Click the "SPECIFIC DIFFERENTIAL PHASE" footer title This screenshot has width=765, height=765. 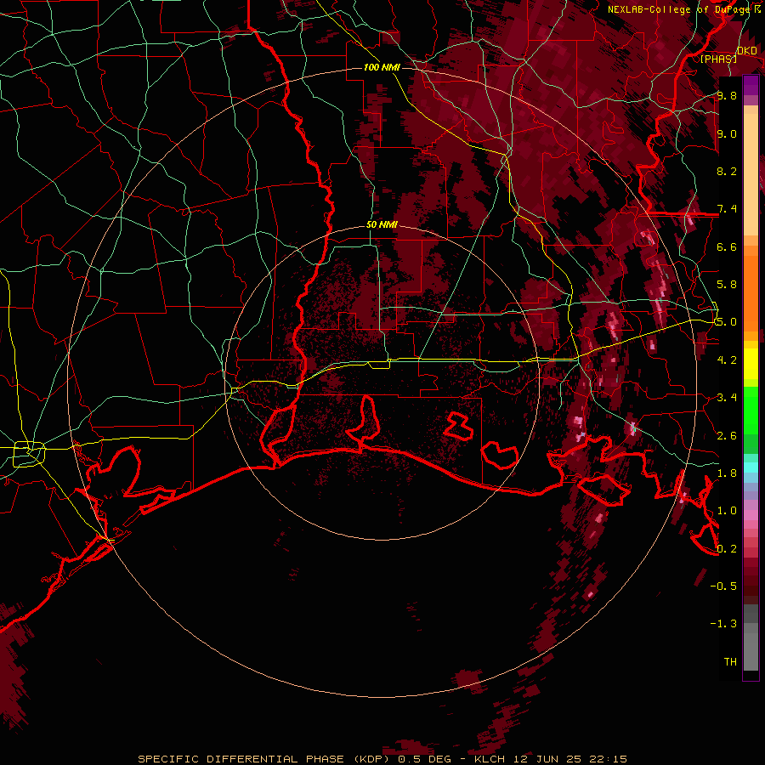[x=242, y=759]
